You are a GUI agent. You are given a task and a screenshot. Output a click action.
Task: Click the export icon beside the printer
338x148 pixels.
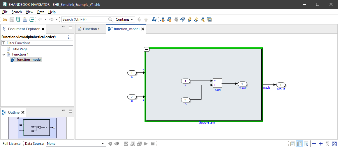coord(32,19)
